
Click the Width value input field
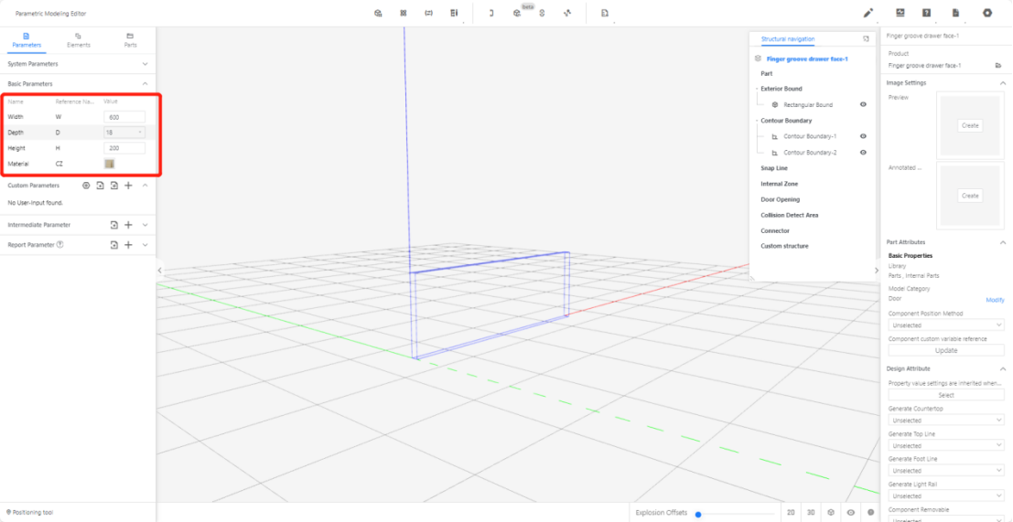click(124, 117)
